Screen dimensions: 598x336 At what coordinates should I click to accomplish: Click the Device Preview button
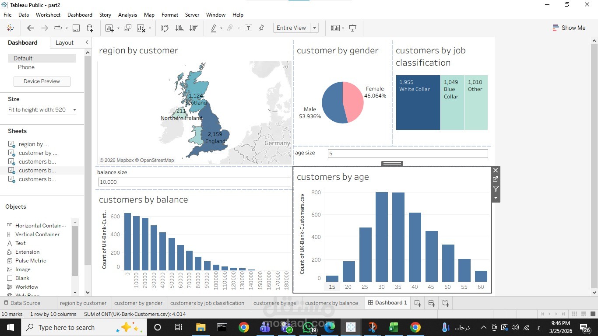pyautogui.click(x=42, y=81)
